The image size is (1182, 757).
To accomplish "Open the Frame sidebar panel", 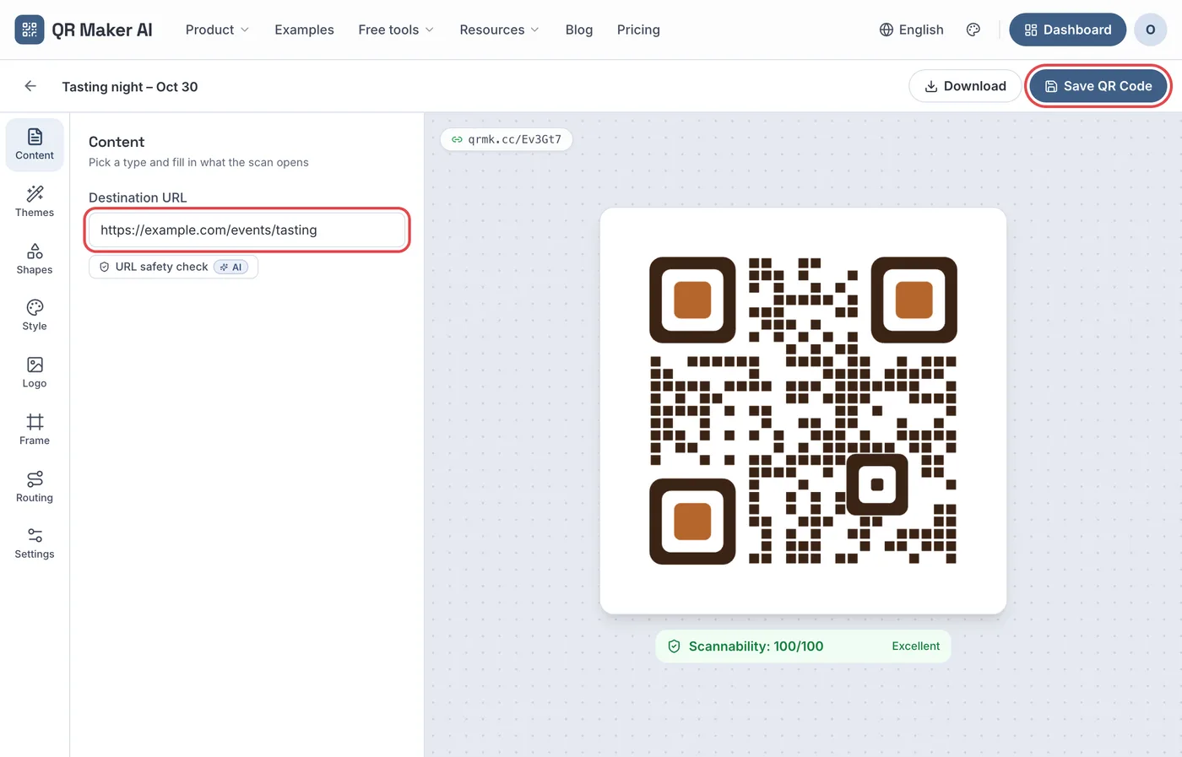I will point(35,430).
